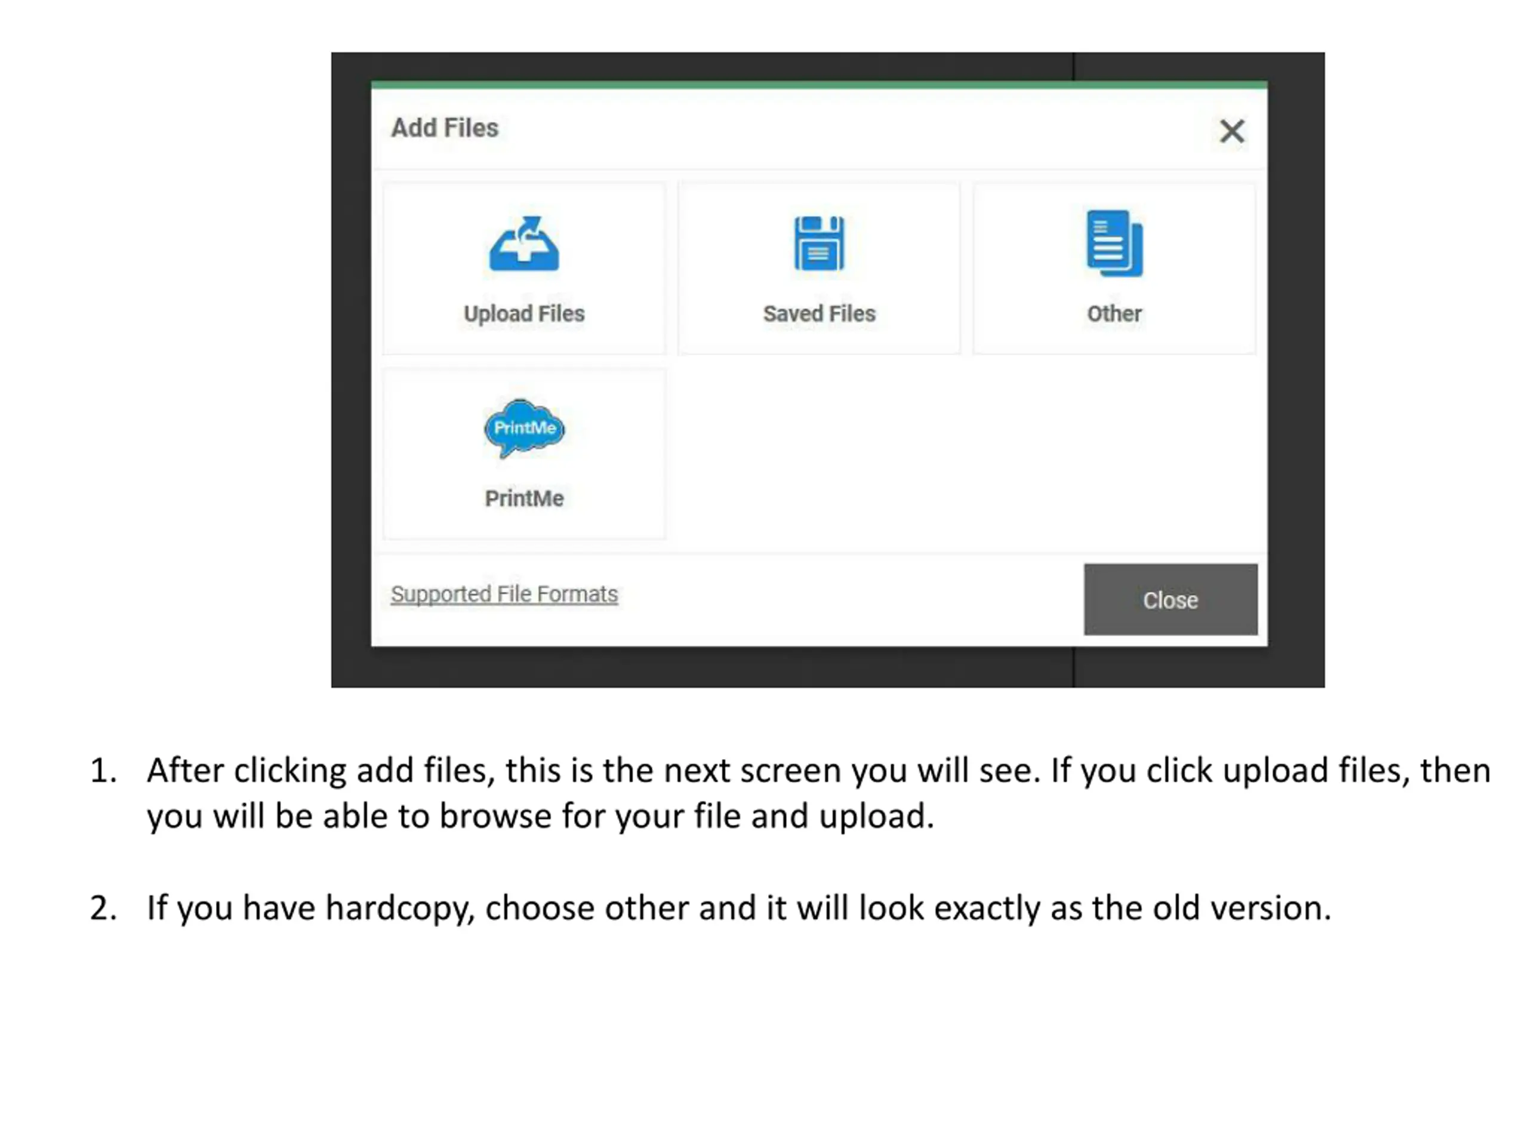Choose the Other documents icon
This screenshot has width=1528, height=1146.
point(1114,243)
